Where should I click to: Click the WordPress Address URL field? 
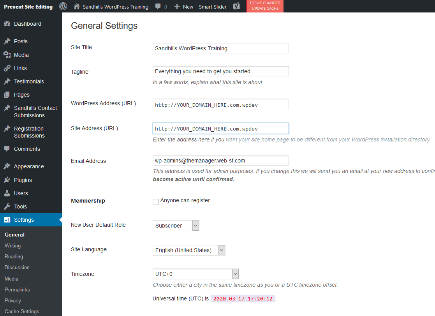pos(220,105)
